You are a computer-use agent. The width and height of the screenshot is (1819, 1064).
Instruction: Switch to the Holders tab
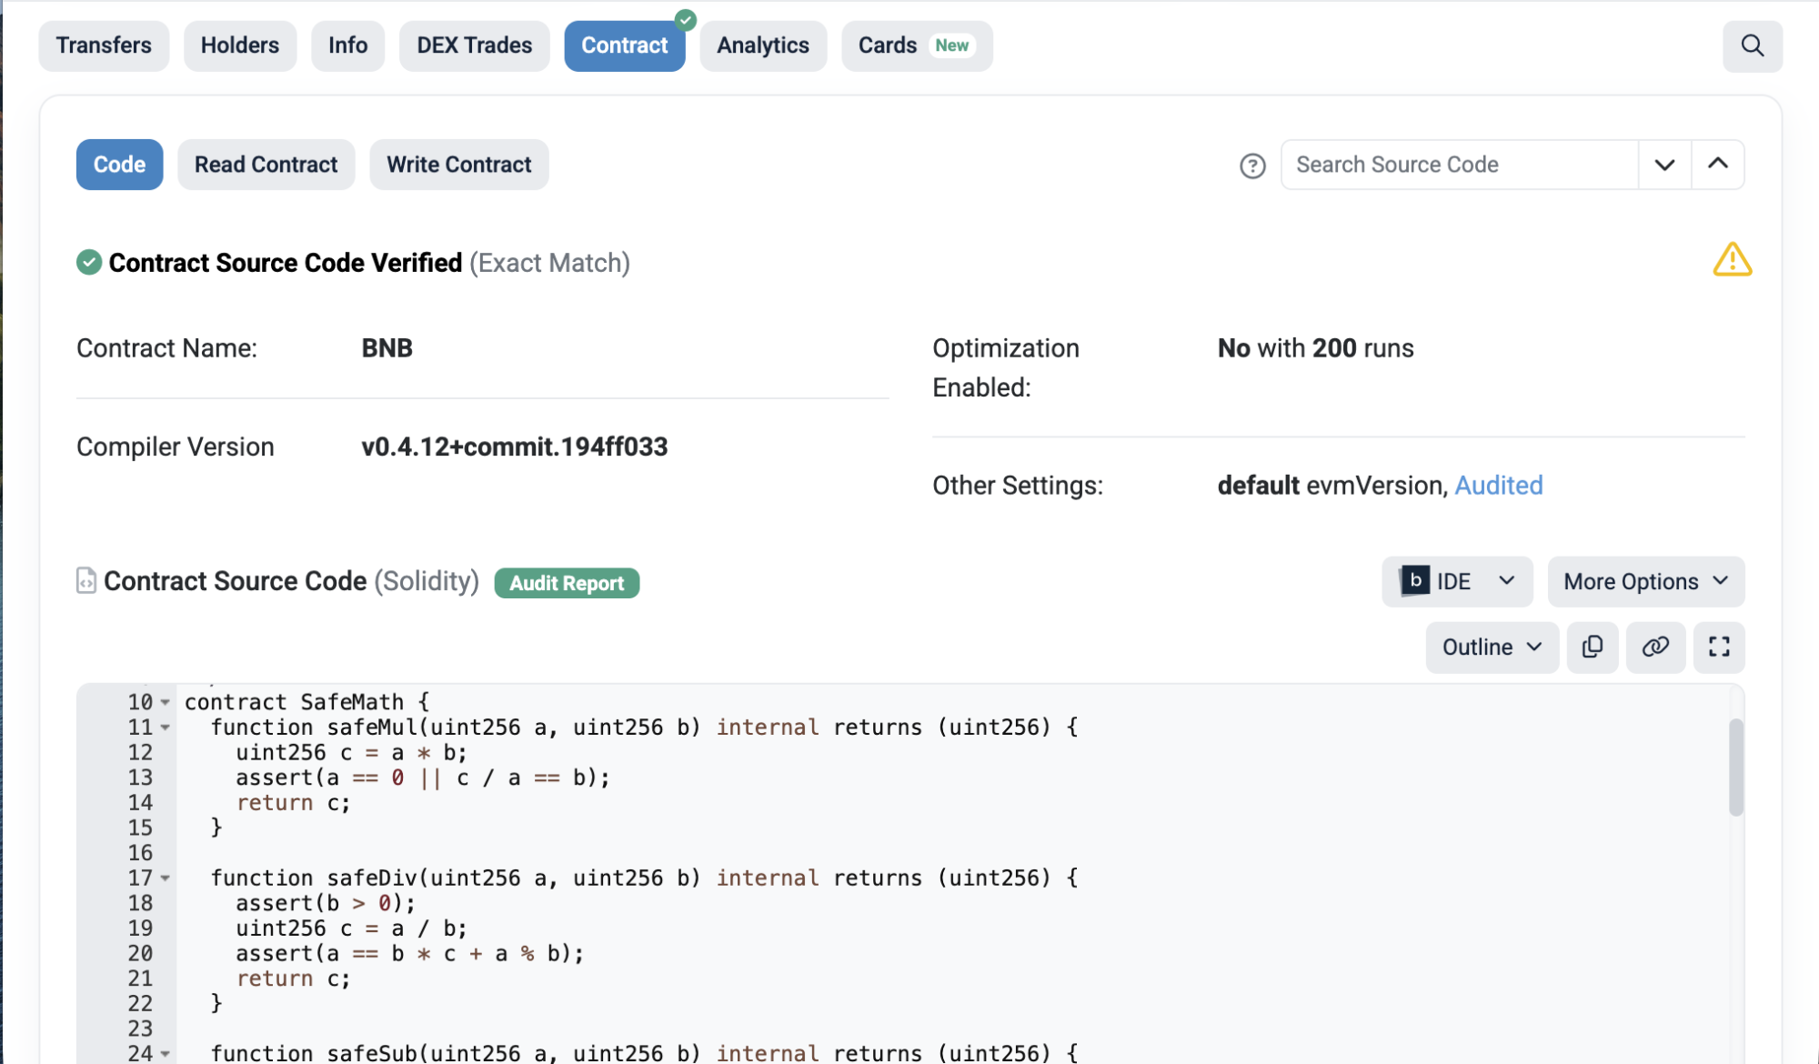[239, 45]
